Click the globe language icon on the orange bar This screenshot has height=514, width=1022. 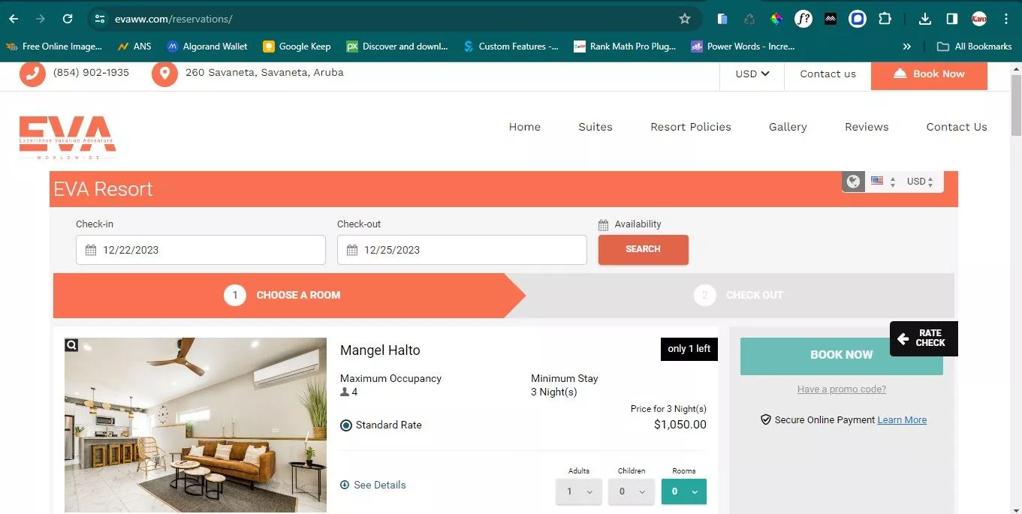853,181
